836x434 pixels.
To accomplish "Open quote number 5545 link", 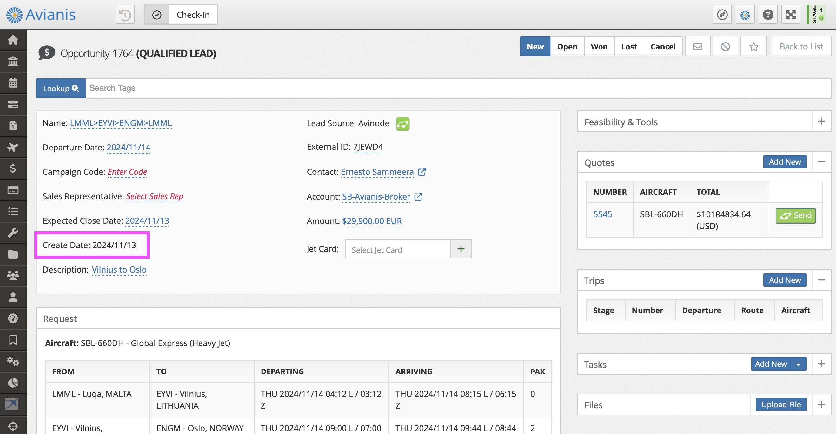I will [x=602, y=214].
